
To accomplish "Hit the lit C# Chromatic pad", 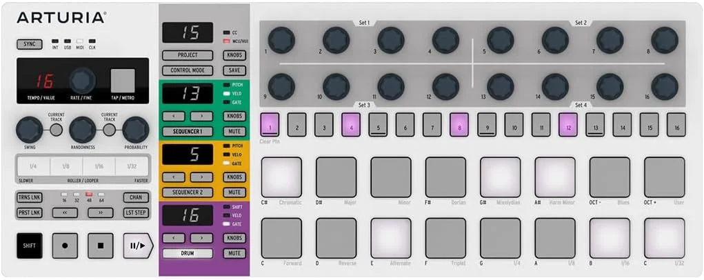I will coord(281,177).
